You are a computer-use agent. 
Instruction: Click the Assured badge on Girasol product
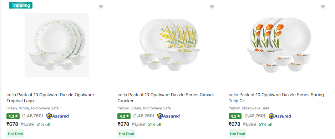coord(168,116)
